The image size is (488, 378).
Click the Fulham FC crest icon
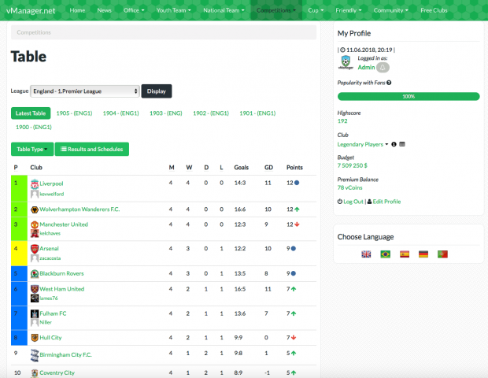pyautogui.click(x=35, y=313)
